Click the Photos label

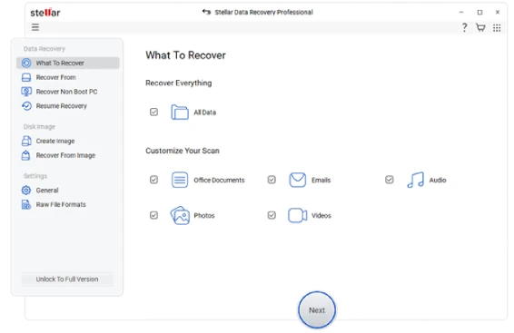tap(204, 215)
